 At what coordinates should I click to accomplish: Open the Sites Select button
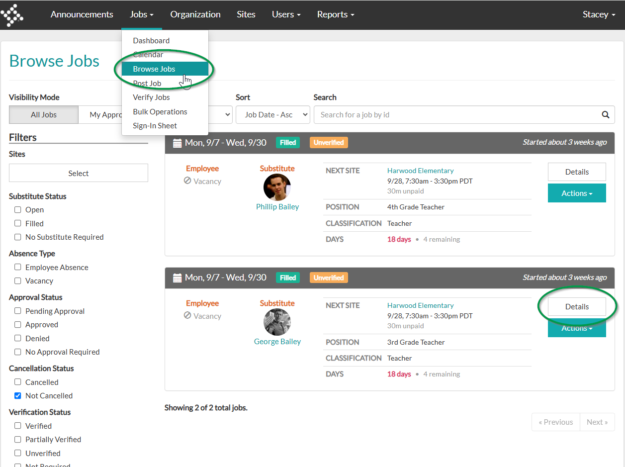tap(79, 173)
